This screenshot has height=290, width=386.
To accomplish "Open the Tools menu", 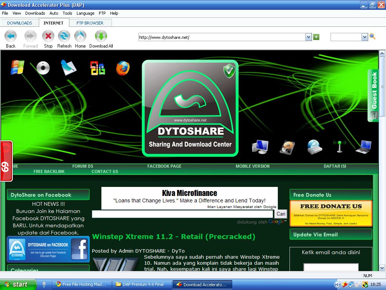I will pos(67,13).
